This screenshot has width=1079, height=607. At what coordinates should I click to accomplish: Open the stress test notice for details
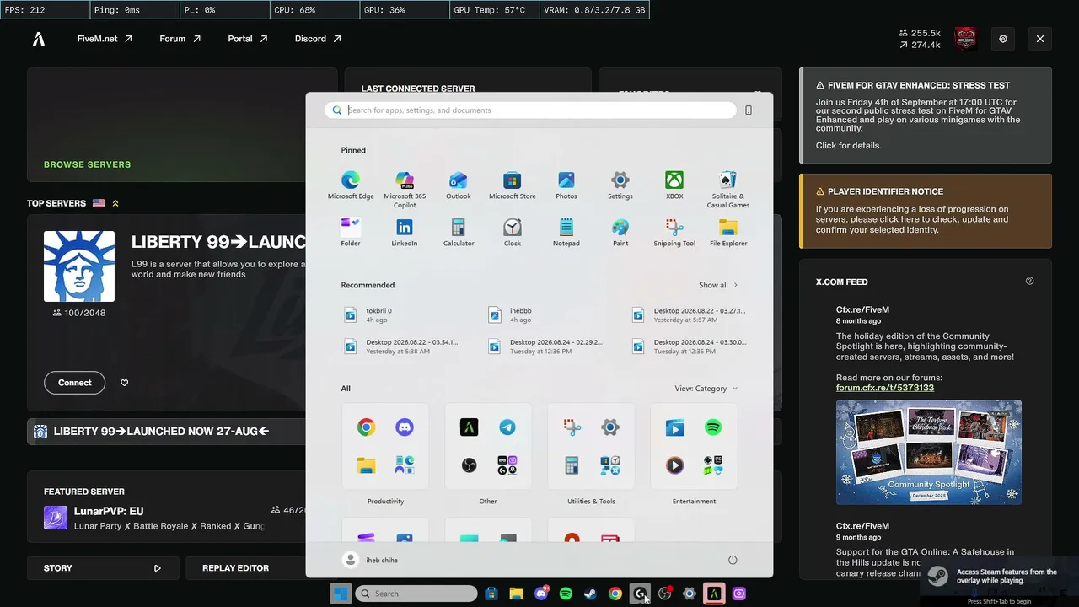pyautogui.click(x=926, y=115)
